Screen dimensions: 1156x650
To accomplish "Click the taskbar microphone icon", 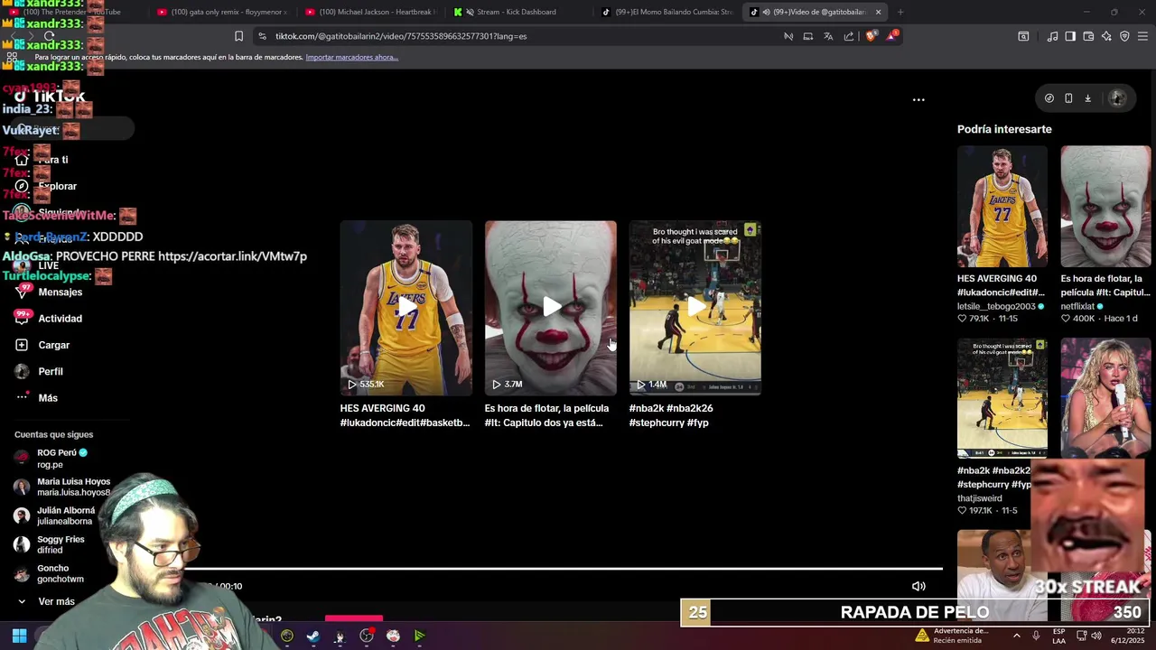I will tap(1036, 636).
